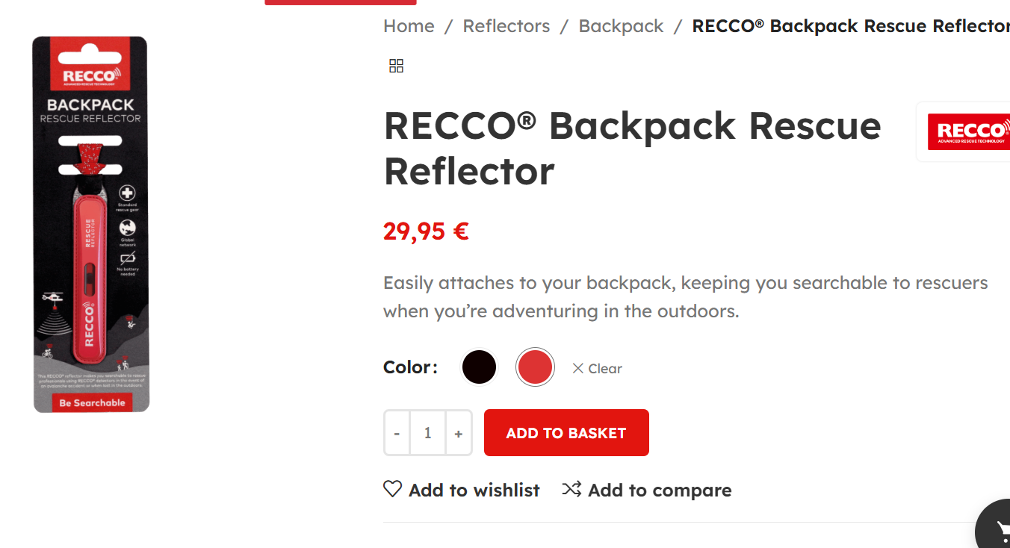Click the Home breadcrumb link
The width and height of the screenshot is (1010, 548).
409,26
